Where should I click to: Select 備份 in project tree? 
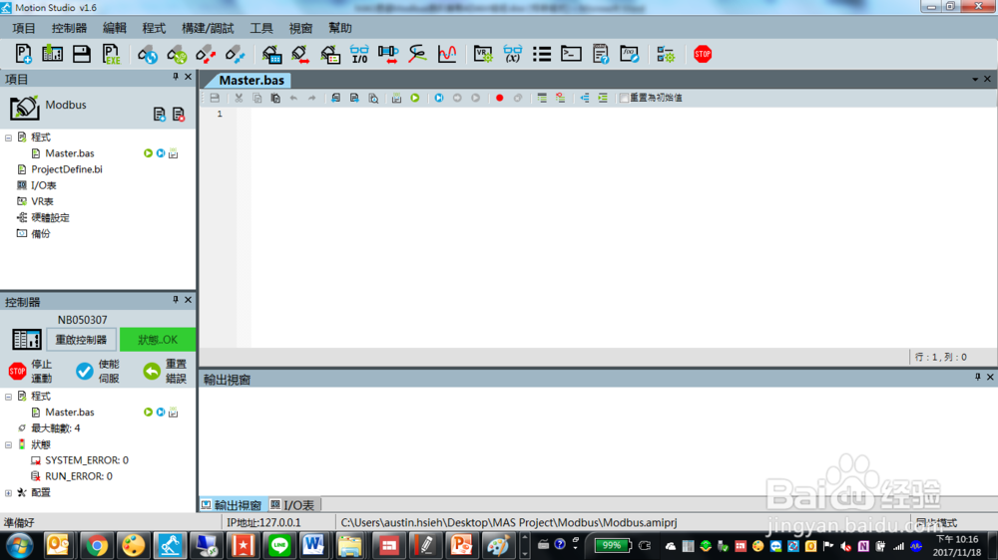(x=40, y=234)
